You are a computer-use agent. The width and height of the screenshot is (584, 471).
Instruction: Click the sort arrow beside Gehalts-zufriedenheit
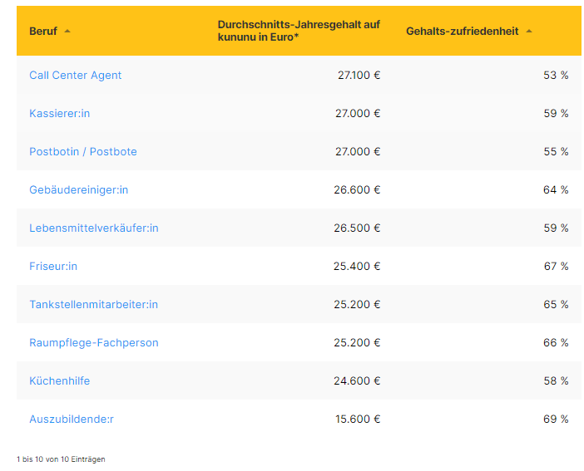click(x=529, y=32)
